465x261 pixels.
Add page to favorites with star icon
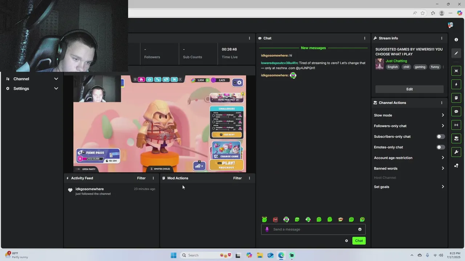[x=423, y=13]
